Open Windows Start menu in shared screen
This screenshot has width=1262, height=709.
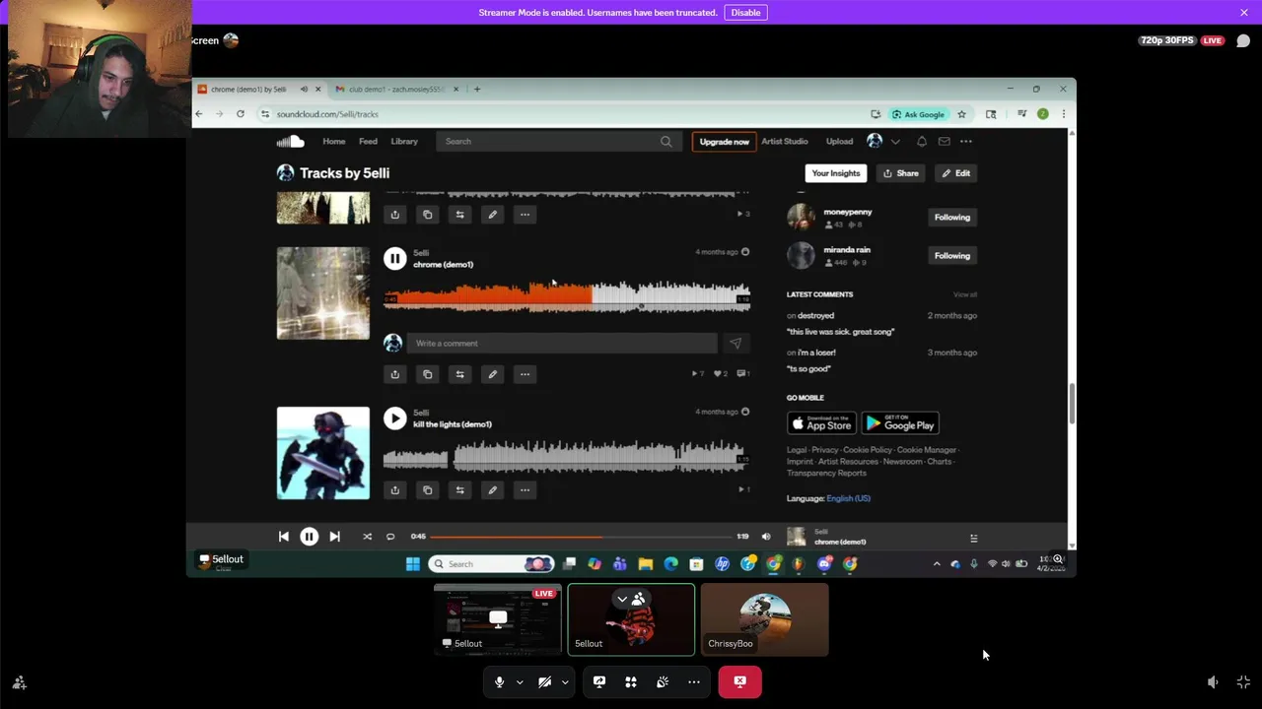[413, 564]
